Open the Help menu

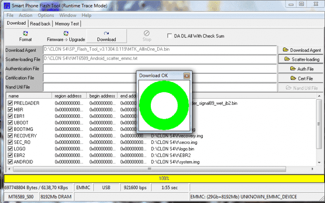pos(86,15)
